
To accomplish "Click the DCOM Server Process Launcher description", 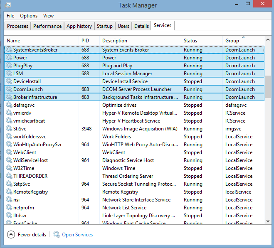I will tap(137, 89).
